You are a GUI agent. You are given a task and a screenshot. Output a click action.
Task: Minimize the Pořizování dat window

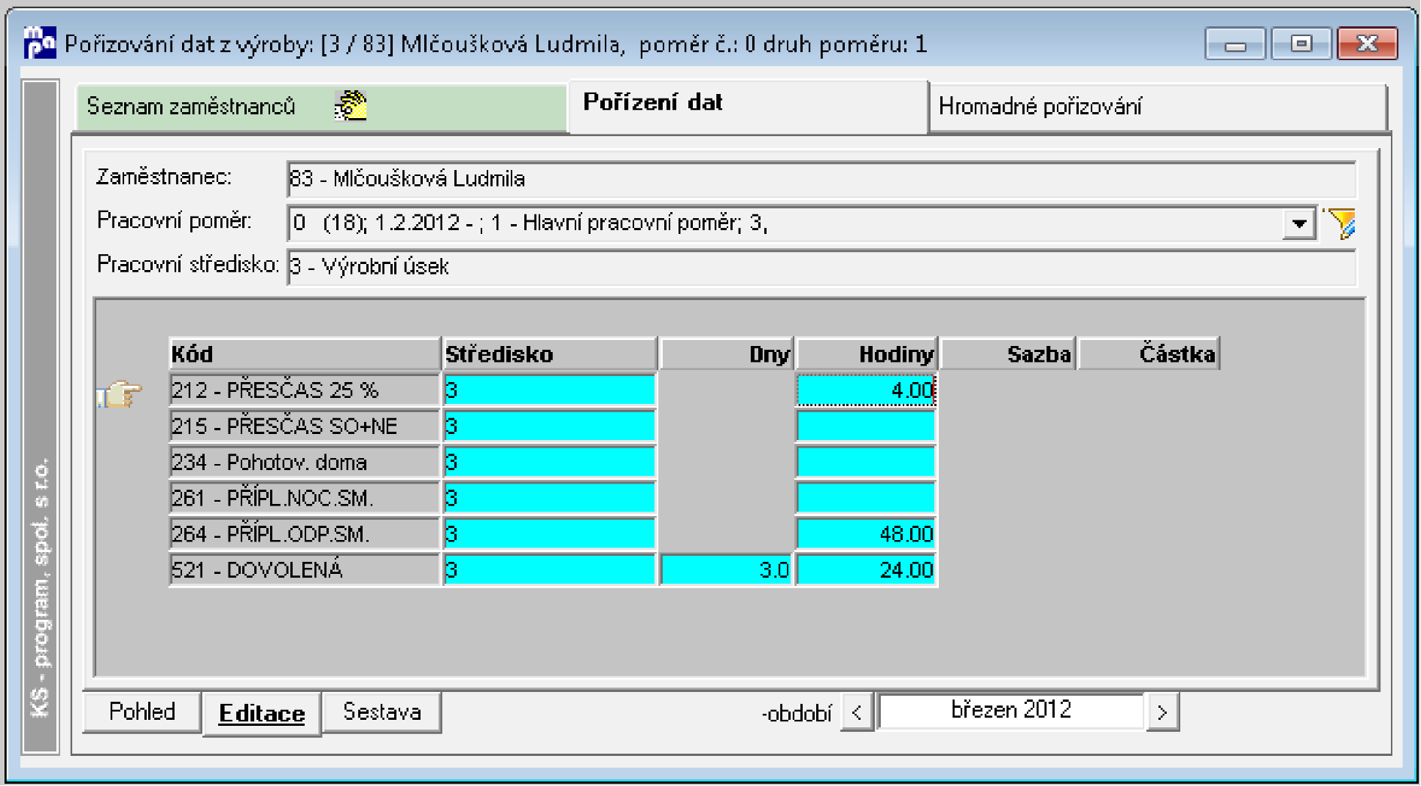1235,44
